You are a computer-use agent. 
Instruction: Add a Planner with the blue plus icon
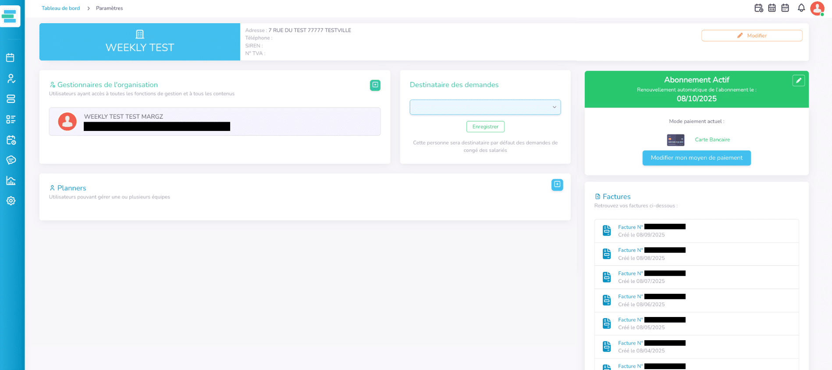point(557,185)
